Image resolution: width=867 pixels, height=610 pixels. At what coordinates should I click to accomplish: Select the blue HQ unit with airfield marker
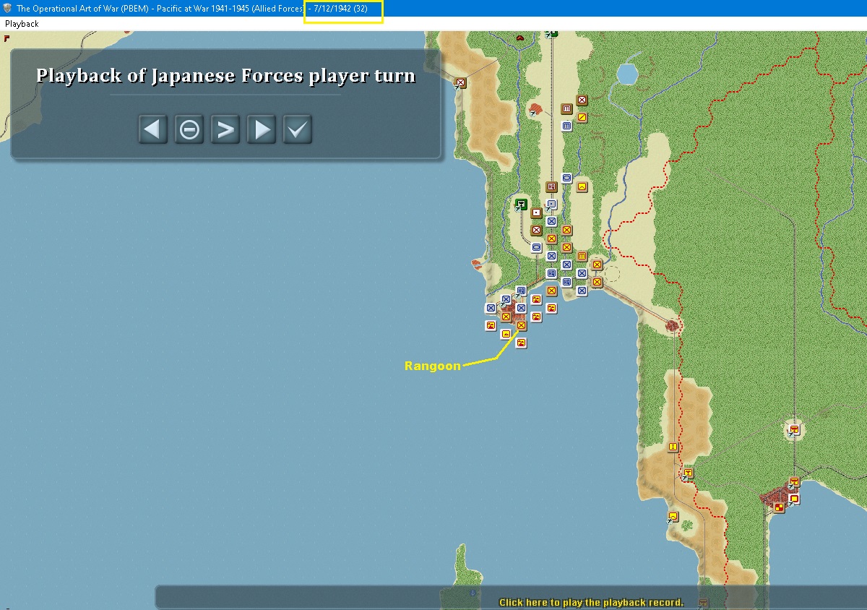(x=521, y=291)
